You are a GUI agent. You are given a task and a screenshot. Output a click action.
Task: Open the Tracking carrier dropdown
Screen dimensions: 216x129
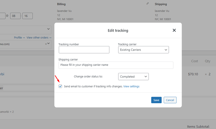click(143, 50)
